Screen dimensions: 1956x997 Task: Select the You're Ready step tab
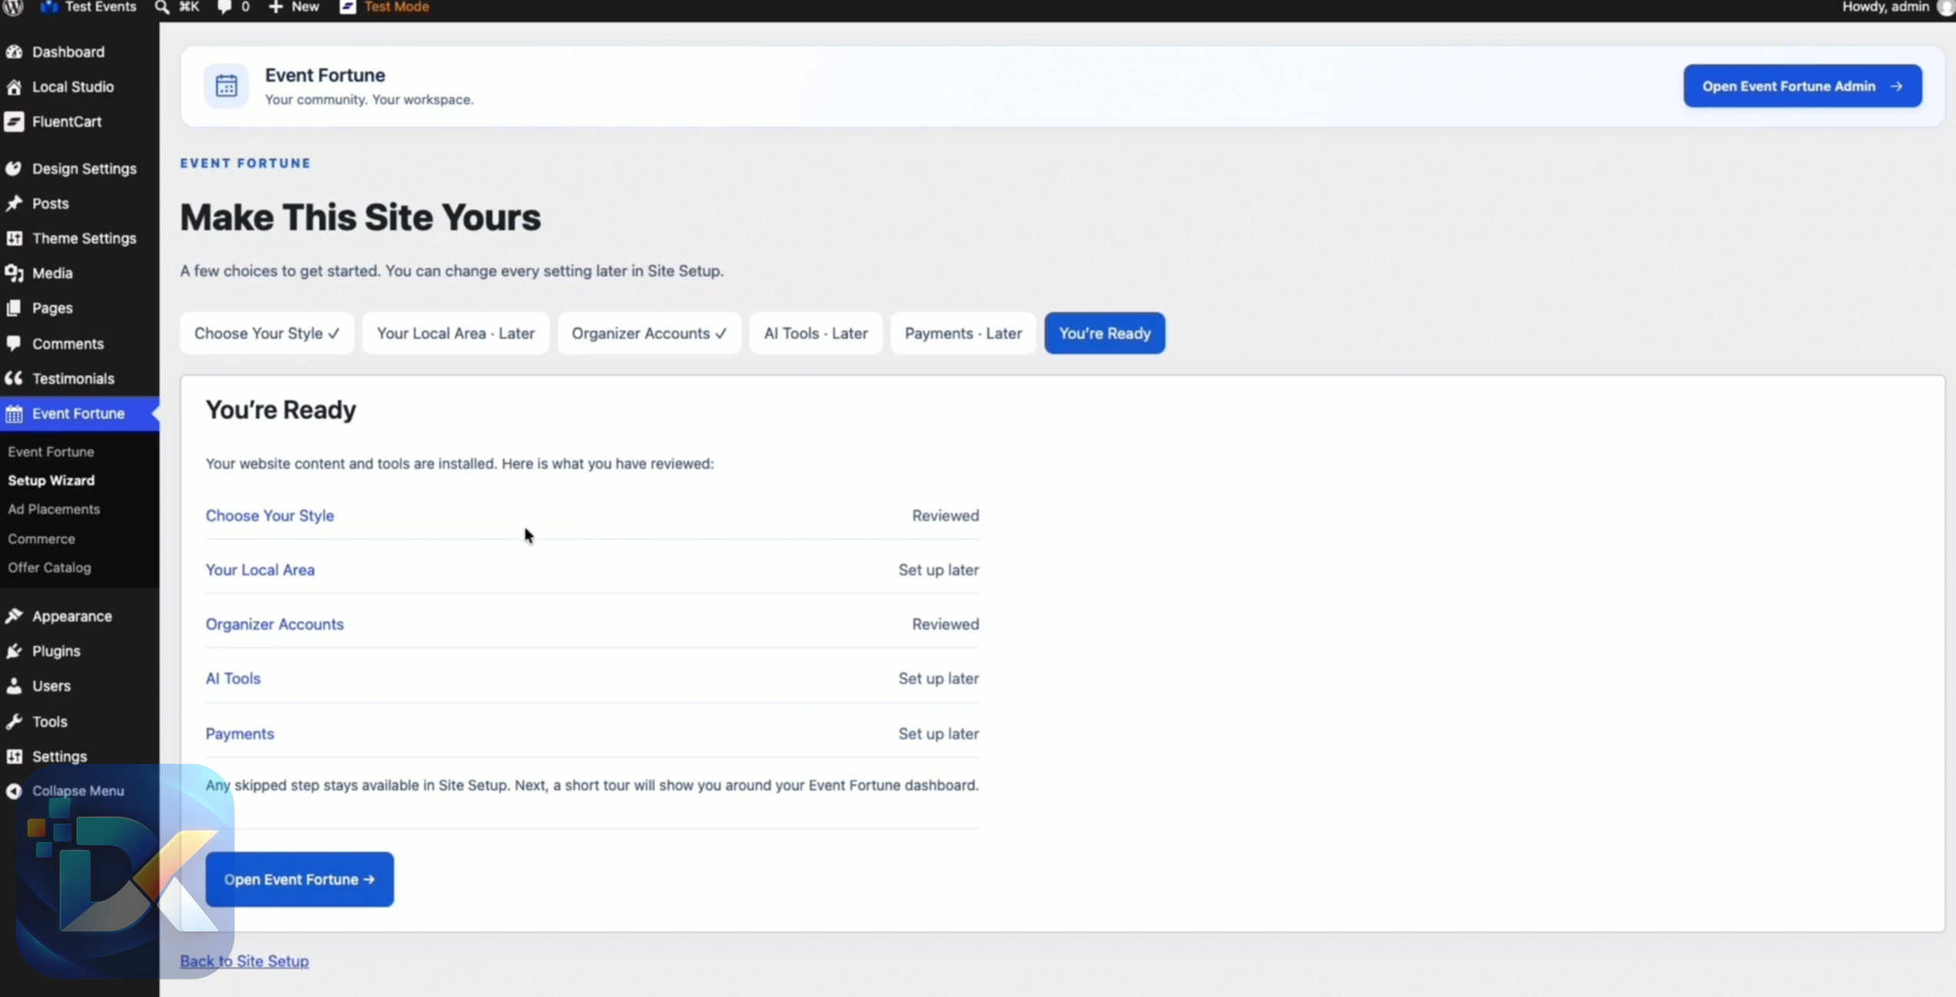(x=1105, y=333)
